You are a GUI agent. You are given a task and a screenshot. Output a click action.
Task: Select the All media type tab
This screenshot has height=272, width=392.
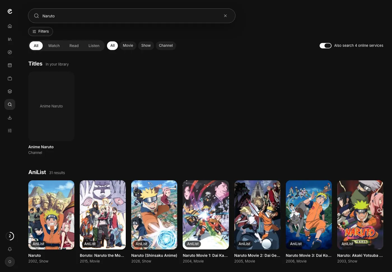[36, 46]
